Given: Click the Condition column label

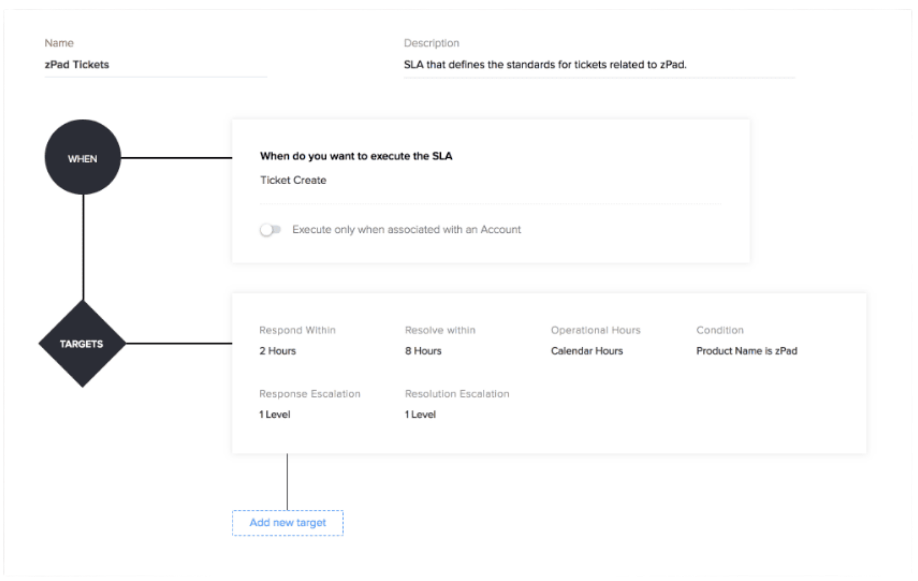Looking at the screenshot, I should click(720, 330).
